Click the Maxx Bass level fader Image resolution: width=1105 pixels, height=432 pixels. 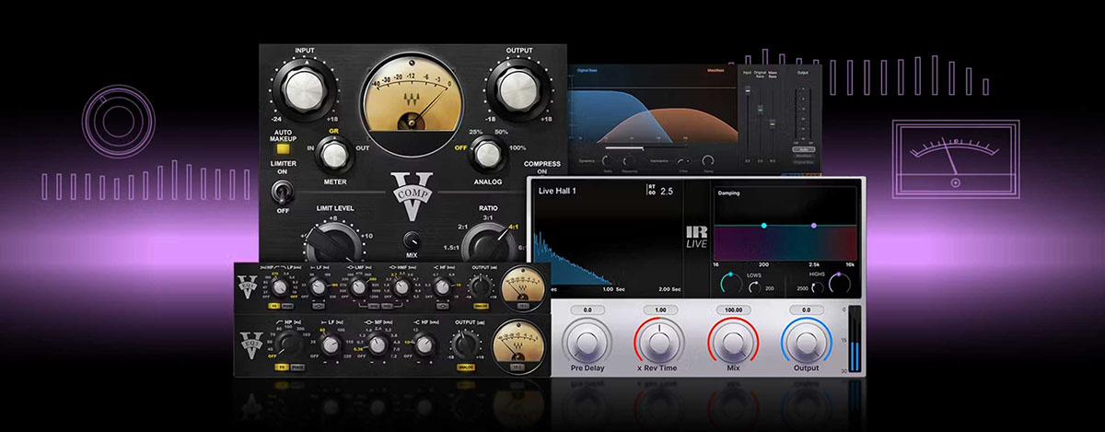(x=772, y=123)
